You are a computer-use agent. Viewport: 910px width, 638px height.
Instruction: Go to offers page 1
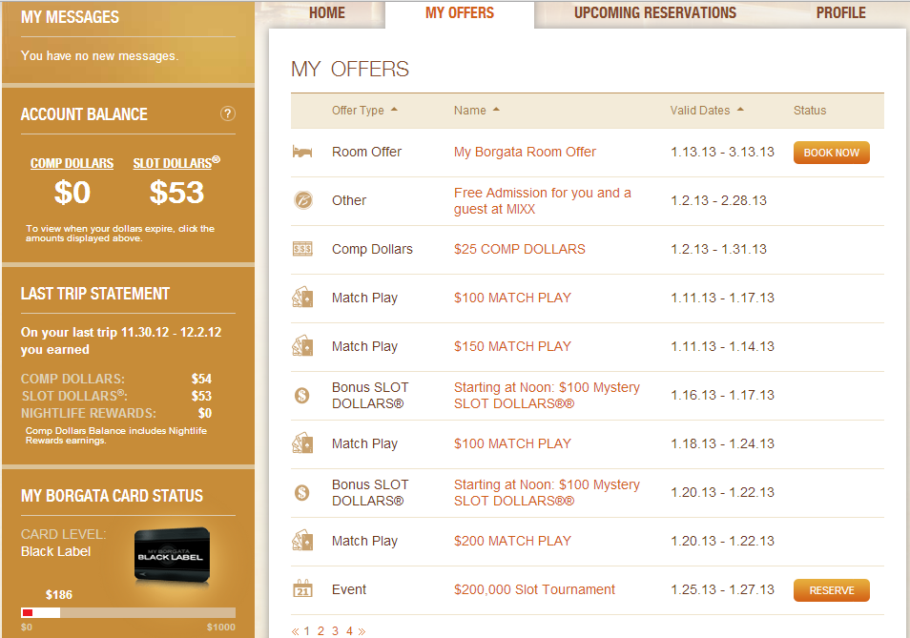tap(307, 631)
